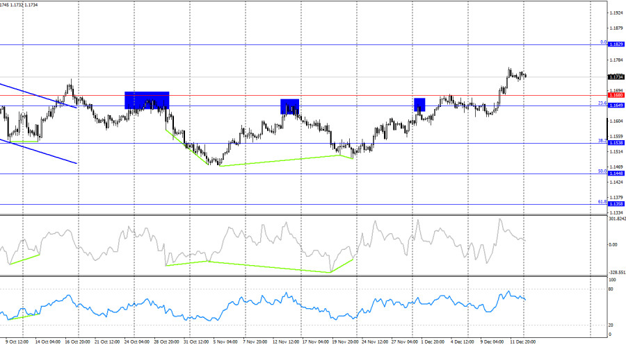
Task: Click the 27 Nov 04:00 time label
Action: (x=404, y=342)
